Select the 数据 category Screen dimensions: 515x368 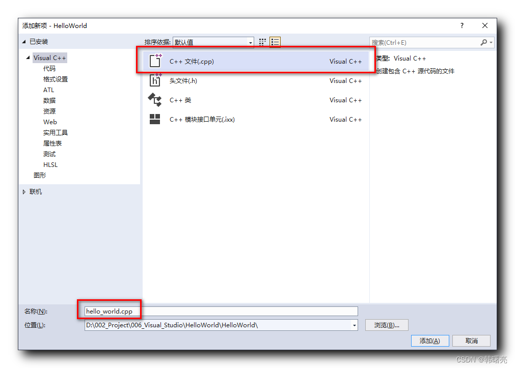tap(49, 100)
